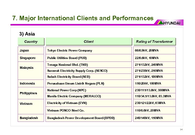Click the 'Rating of Transformer' column header
The height and width of the screenshot is (135, 195).
click(x=154, y=41)
